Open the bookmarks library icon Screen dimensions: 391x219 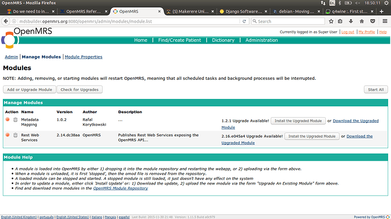tap(340, 21)
